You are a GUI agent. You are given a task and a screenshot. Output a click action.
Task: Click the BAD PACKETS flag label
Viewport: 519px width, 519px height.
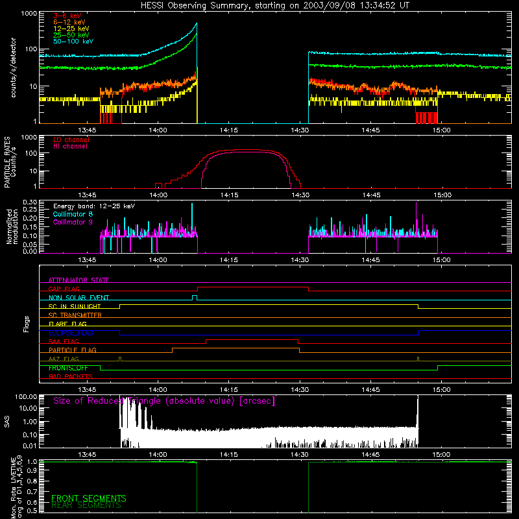click(x=71, y=376)
